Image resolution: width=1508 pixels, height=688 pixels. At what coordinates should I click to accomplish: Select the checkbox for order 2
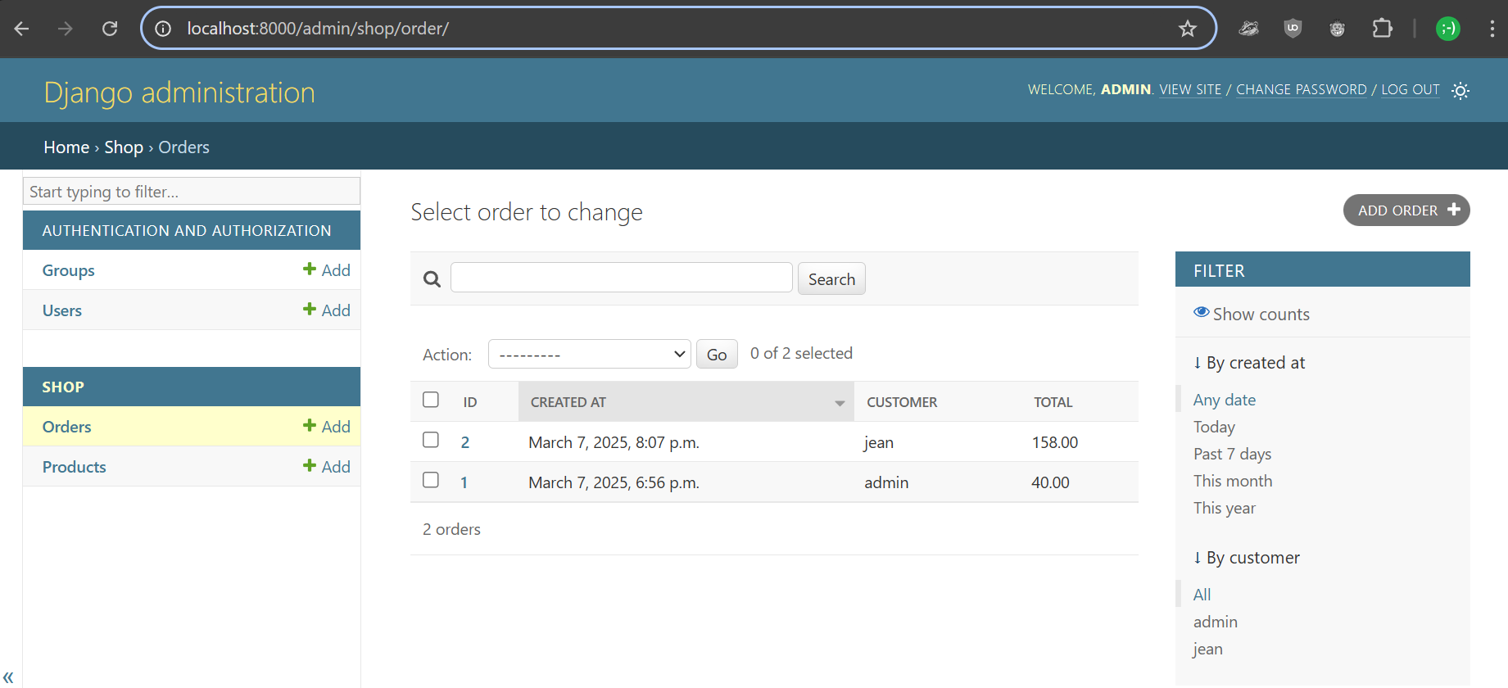[431, 440]
